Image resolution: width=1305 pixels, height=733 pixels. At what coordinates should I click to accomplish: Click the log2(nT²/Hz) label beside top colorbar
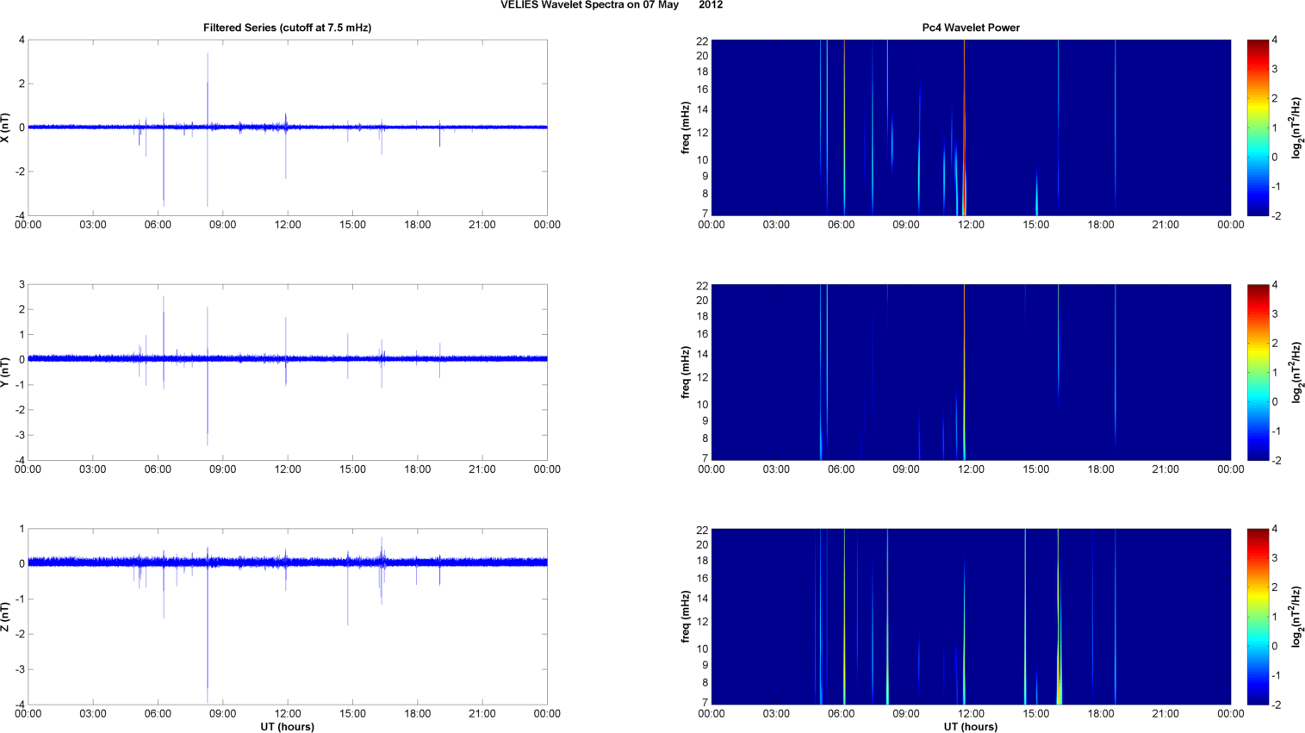pos(1296,127)
